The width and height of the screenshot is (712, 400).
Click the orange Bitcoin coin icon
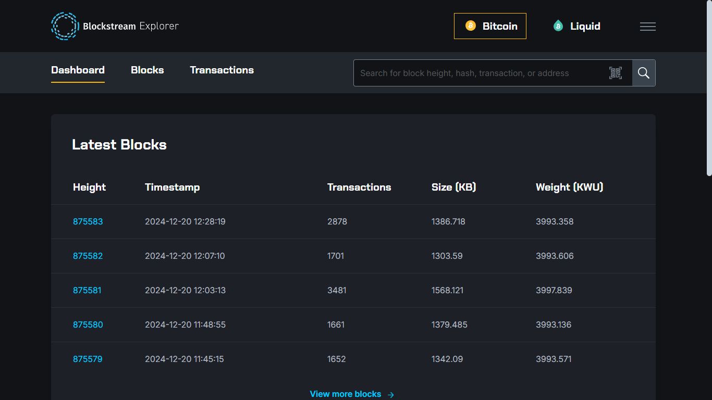coord(471,26)
